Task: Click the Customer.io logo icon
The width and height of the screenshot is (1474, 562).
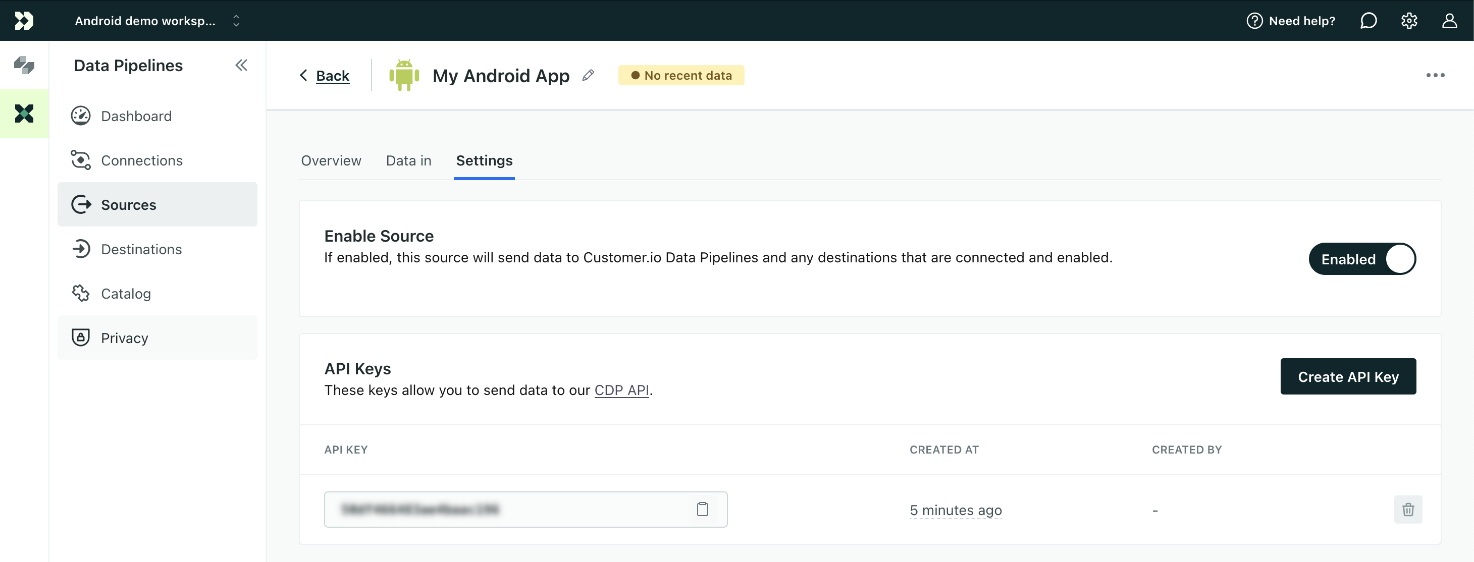Action: [x=24, y=21]
